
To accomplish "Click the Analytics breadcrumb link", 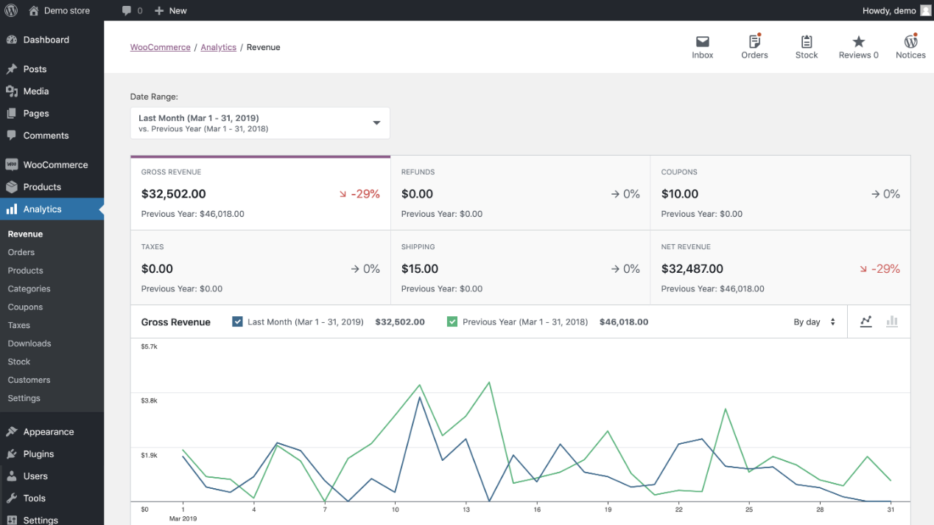I will tap(218, 46).
